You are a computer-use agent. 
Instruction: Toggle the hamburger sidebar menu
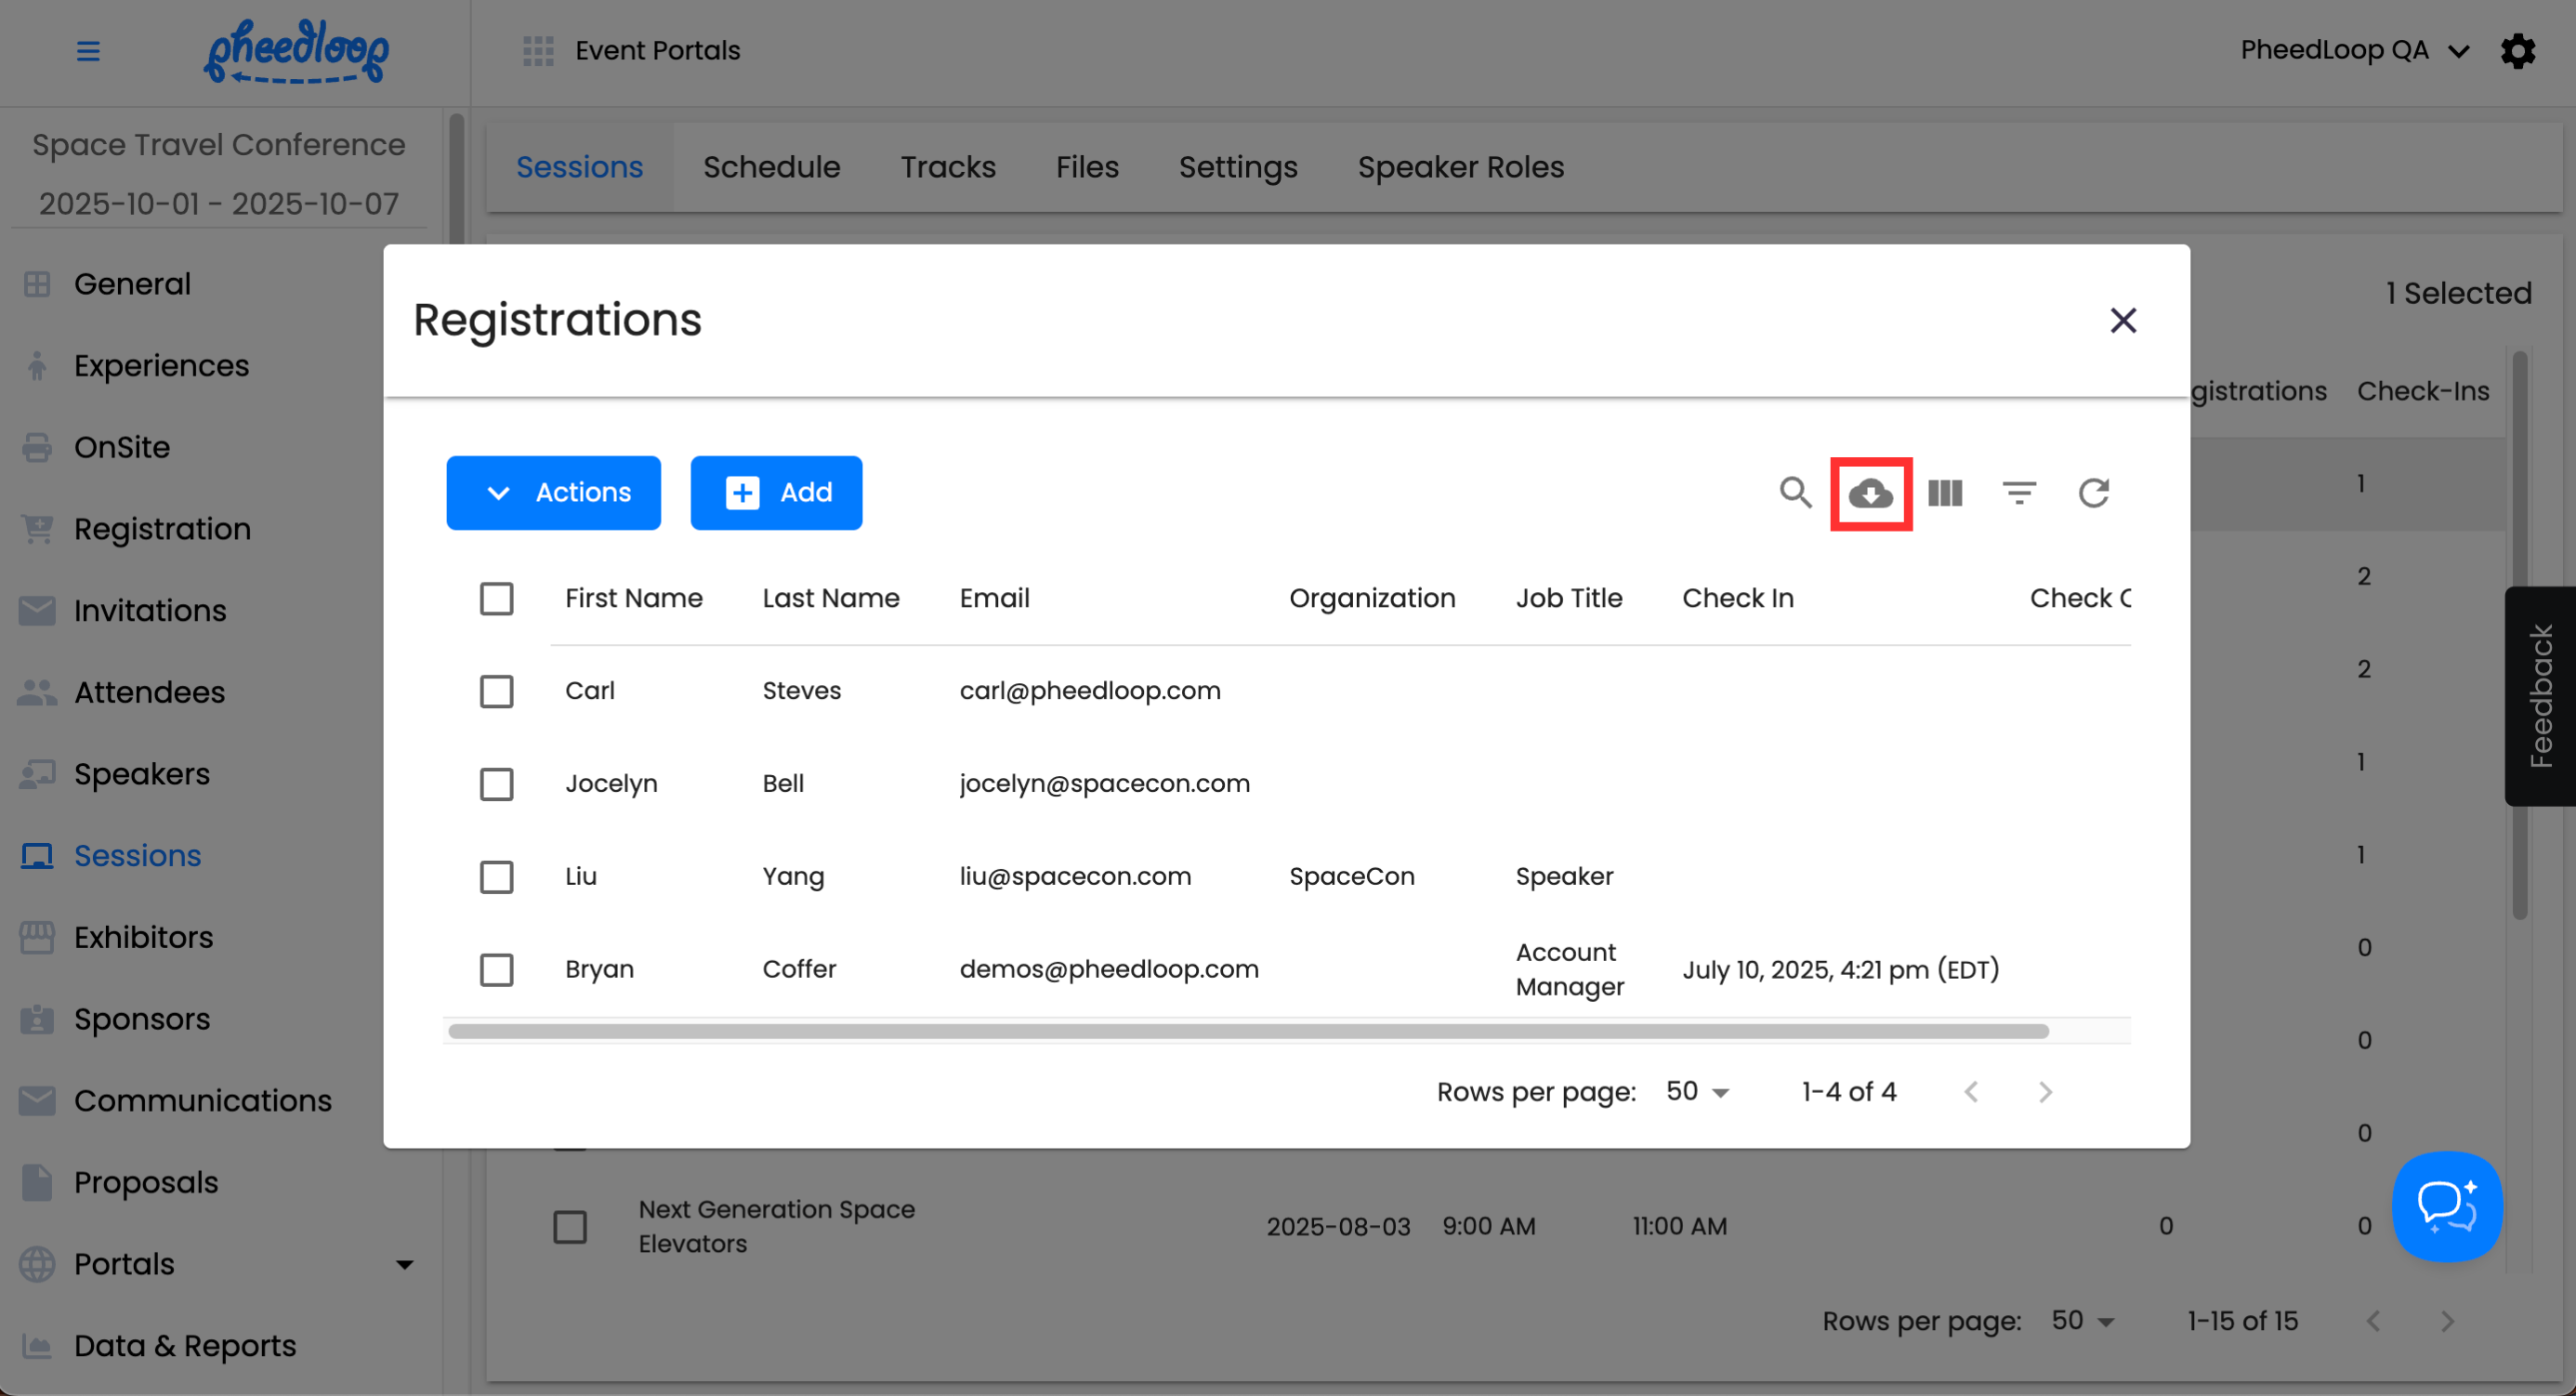click(88, 50)
